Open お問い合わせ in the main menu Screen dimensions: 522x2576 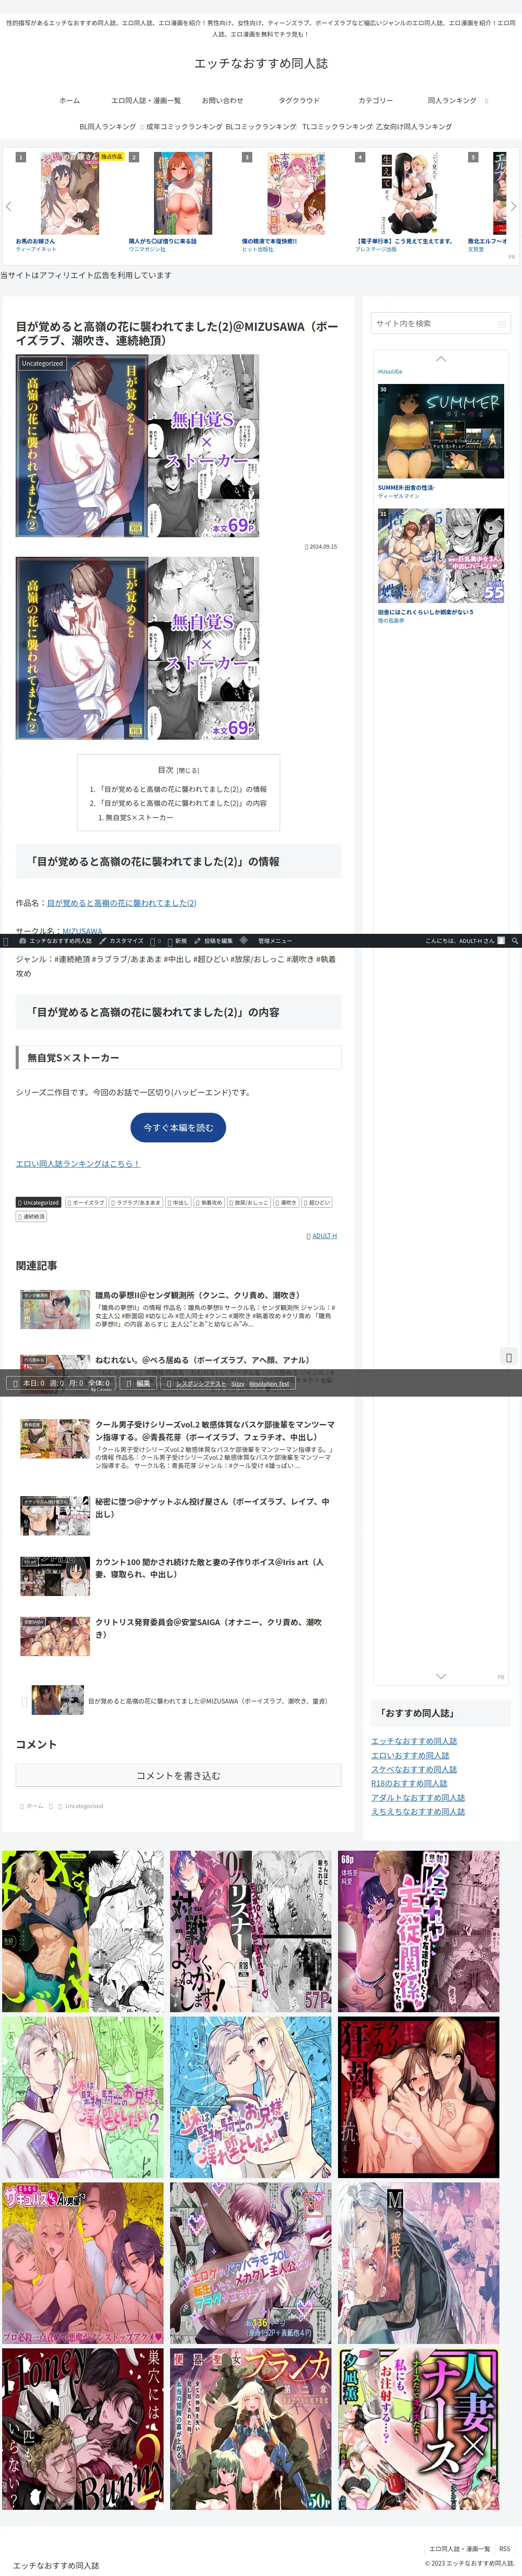pyautogui.click(x=222, y=100)
